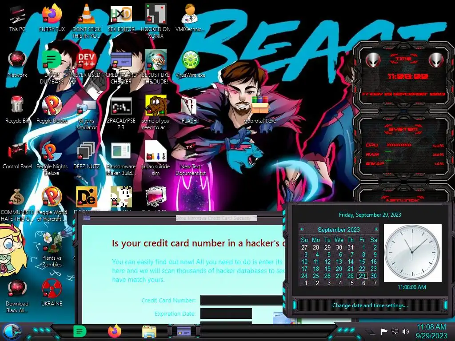Open the DEEZ NUTZ stacked windows icon
Viewport: 455px width, 341px height.
[87, 156]
